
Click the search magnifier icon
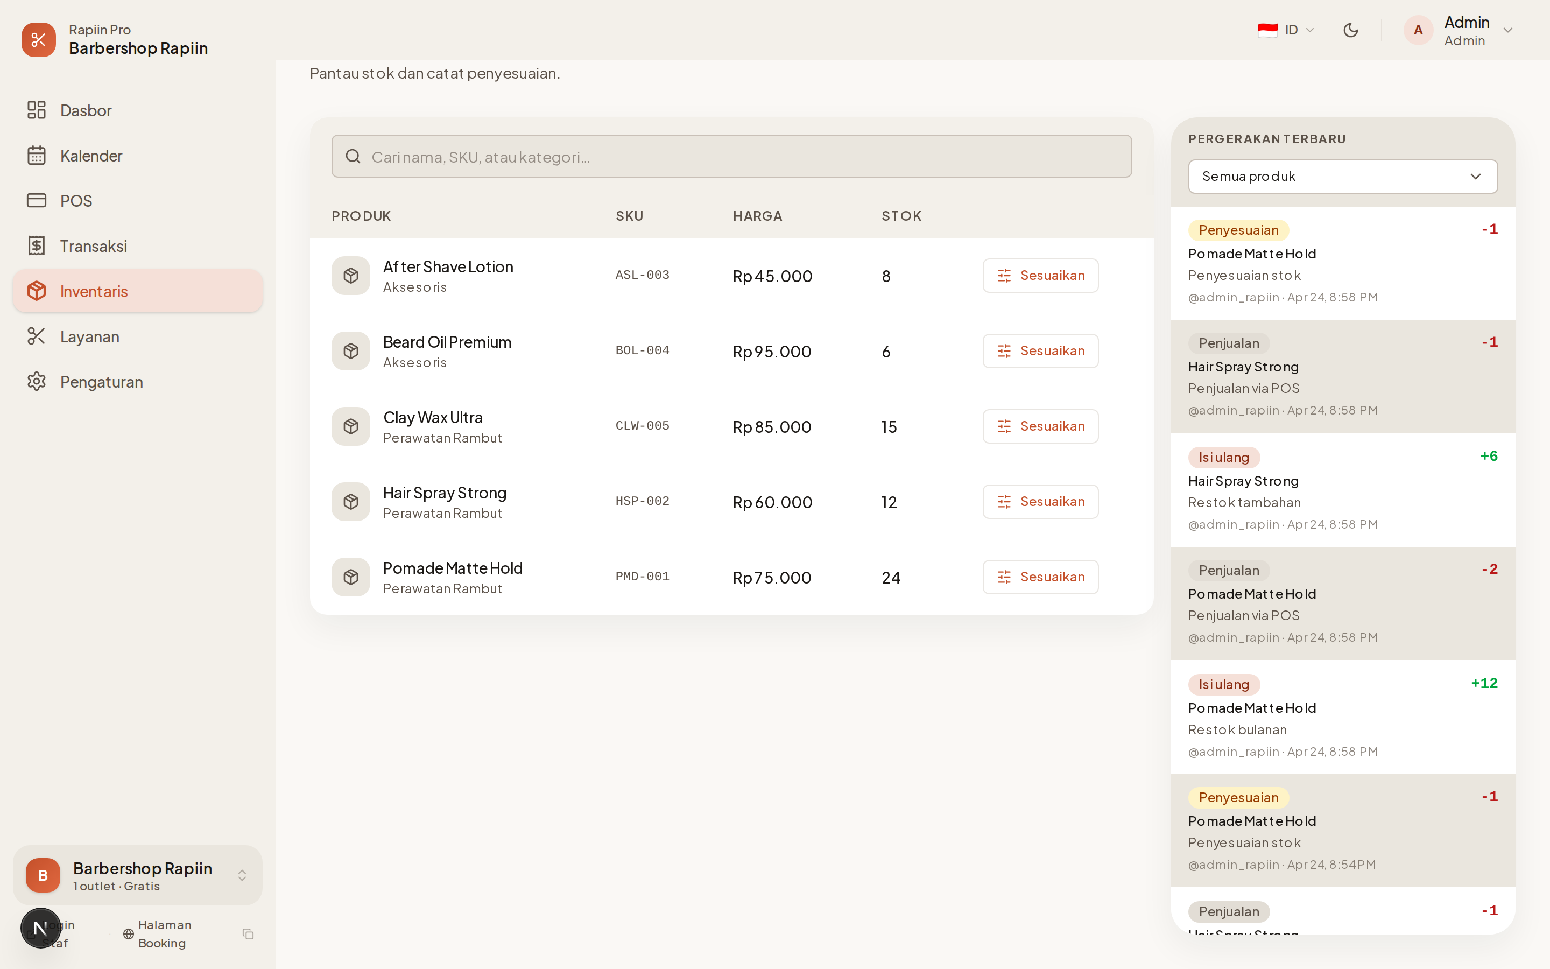(x=353, y=156)
